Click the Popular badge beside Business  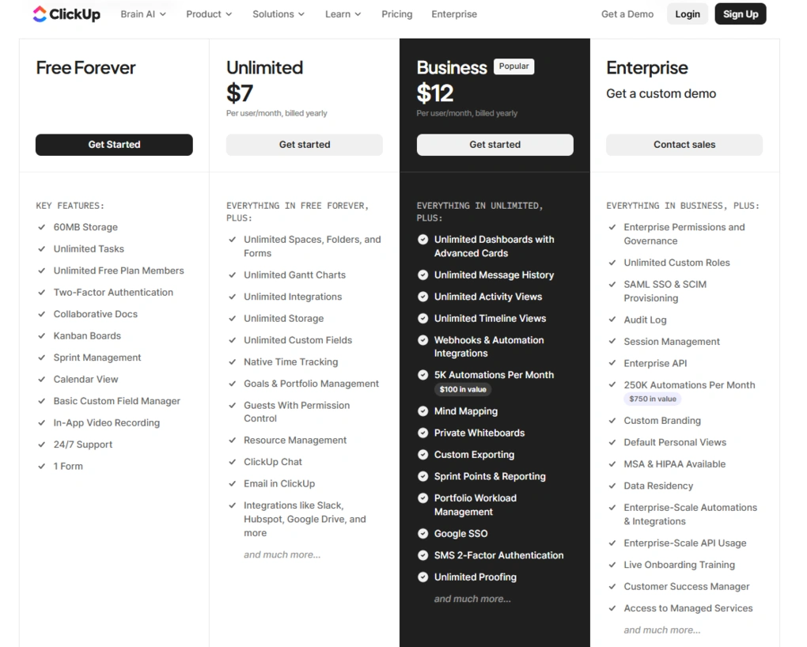pos(513,66)
